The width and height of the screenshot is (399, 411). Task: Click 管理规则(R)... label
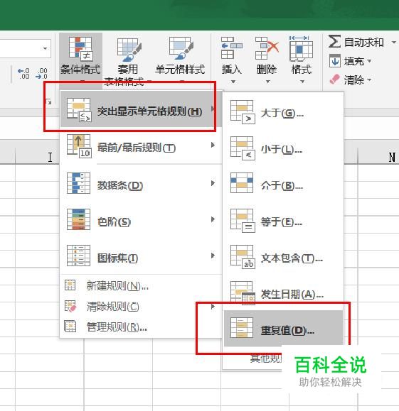(117, 327)
